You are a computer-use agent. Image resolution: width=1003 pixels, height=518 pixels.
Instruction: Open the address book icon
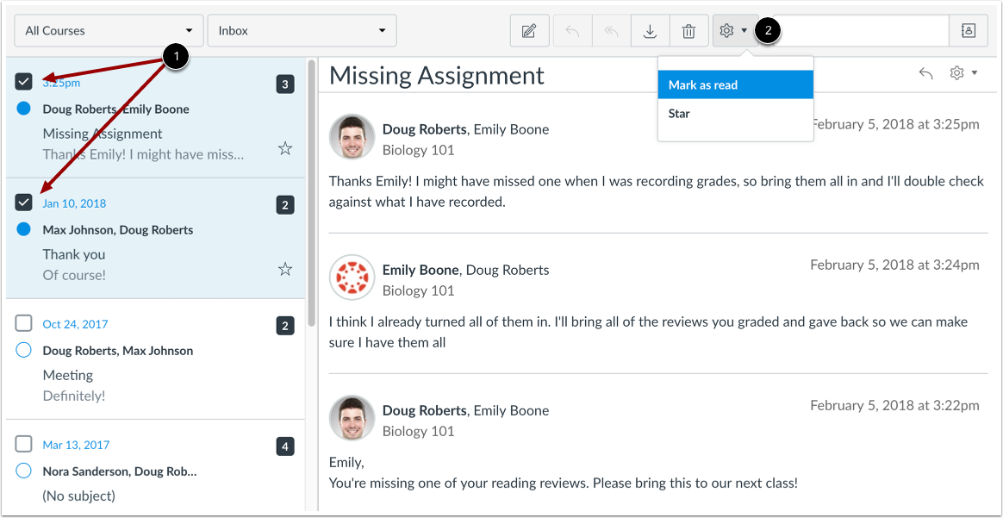(x=968, y=31)
